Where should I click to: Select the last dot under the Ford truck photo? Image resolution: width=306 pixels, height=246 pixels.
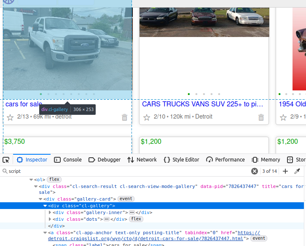tap(94, 94)
